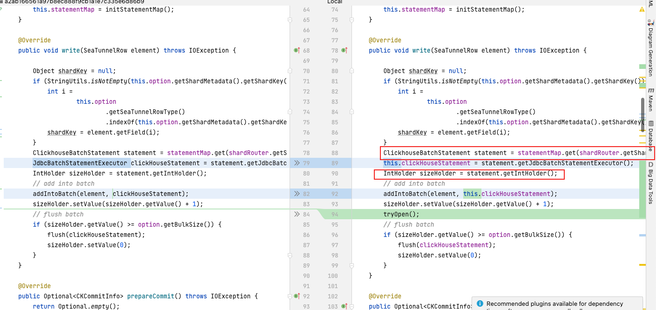
Task: Collapse fold marker at left line 65
Action: [x=290, y=20]
